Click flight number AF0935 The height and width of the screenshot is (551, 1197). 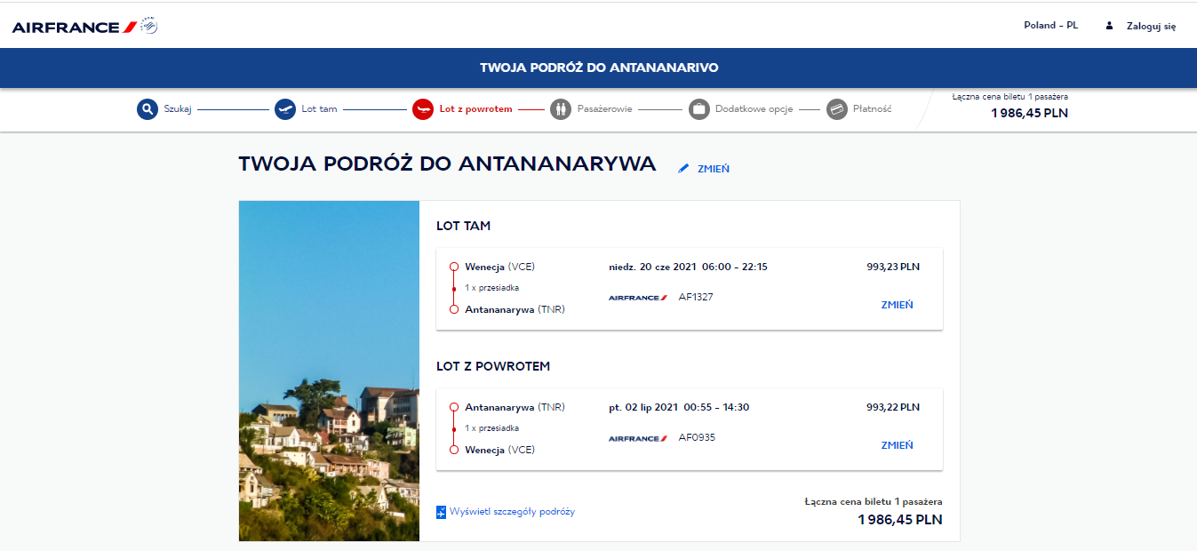pos(697,437)
